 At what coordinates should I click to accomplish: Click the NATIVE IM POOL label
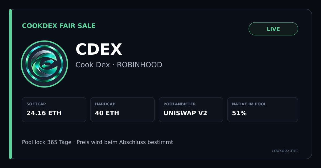pyautogui.click(x=249, y=104)
